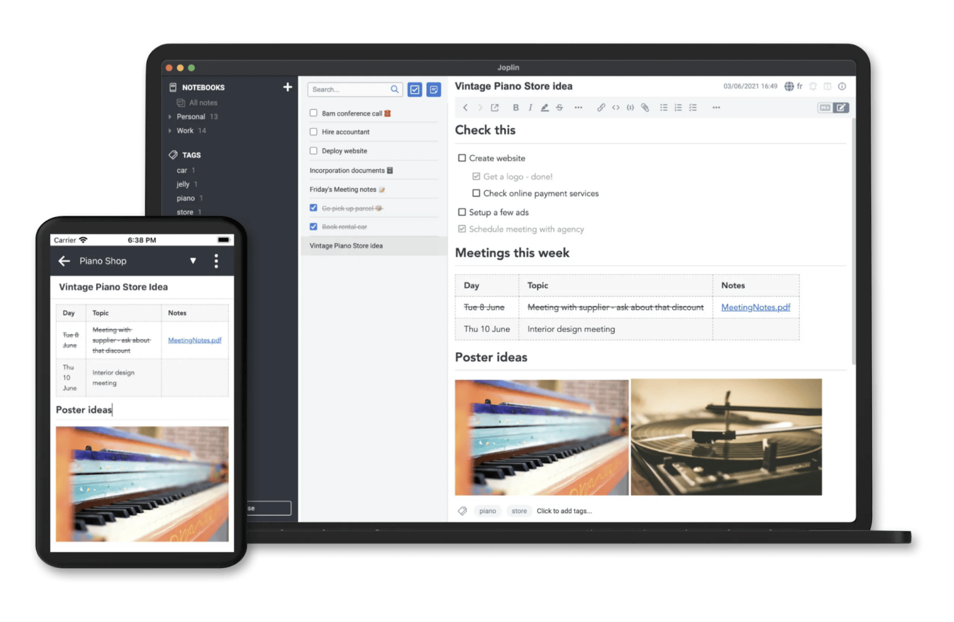Toggle the Markdown/rich text editor switch
Screen dimensions: 954x622
coord(833,108)
